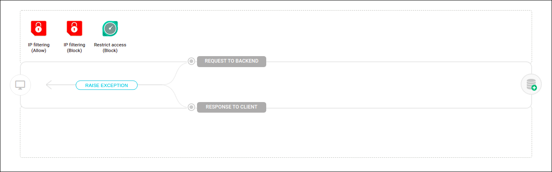The image size is (552, 172).
Task: Click the response flow line right of Response to Client
Action: click(387, 108)
